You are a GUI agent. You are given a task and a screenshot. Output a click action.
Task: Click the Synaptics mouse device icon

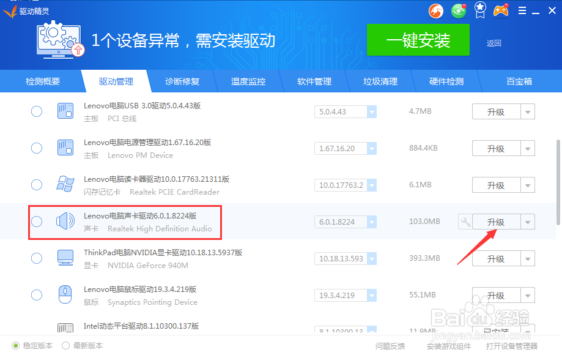65,295
